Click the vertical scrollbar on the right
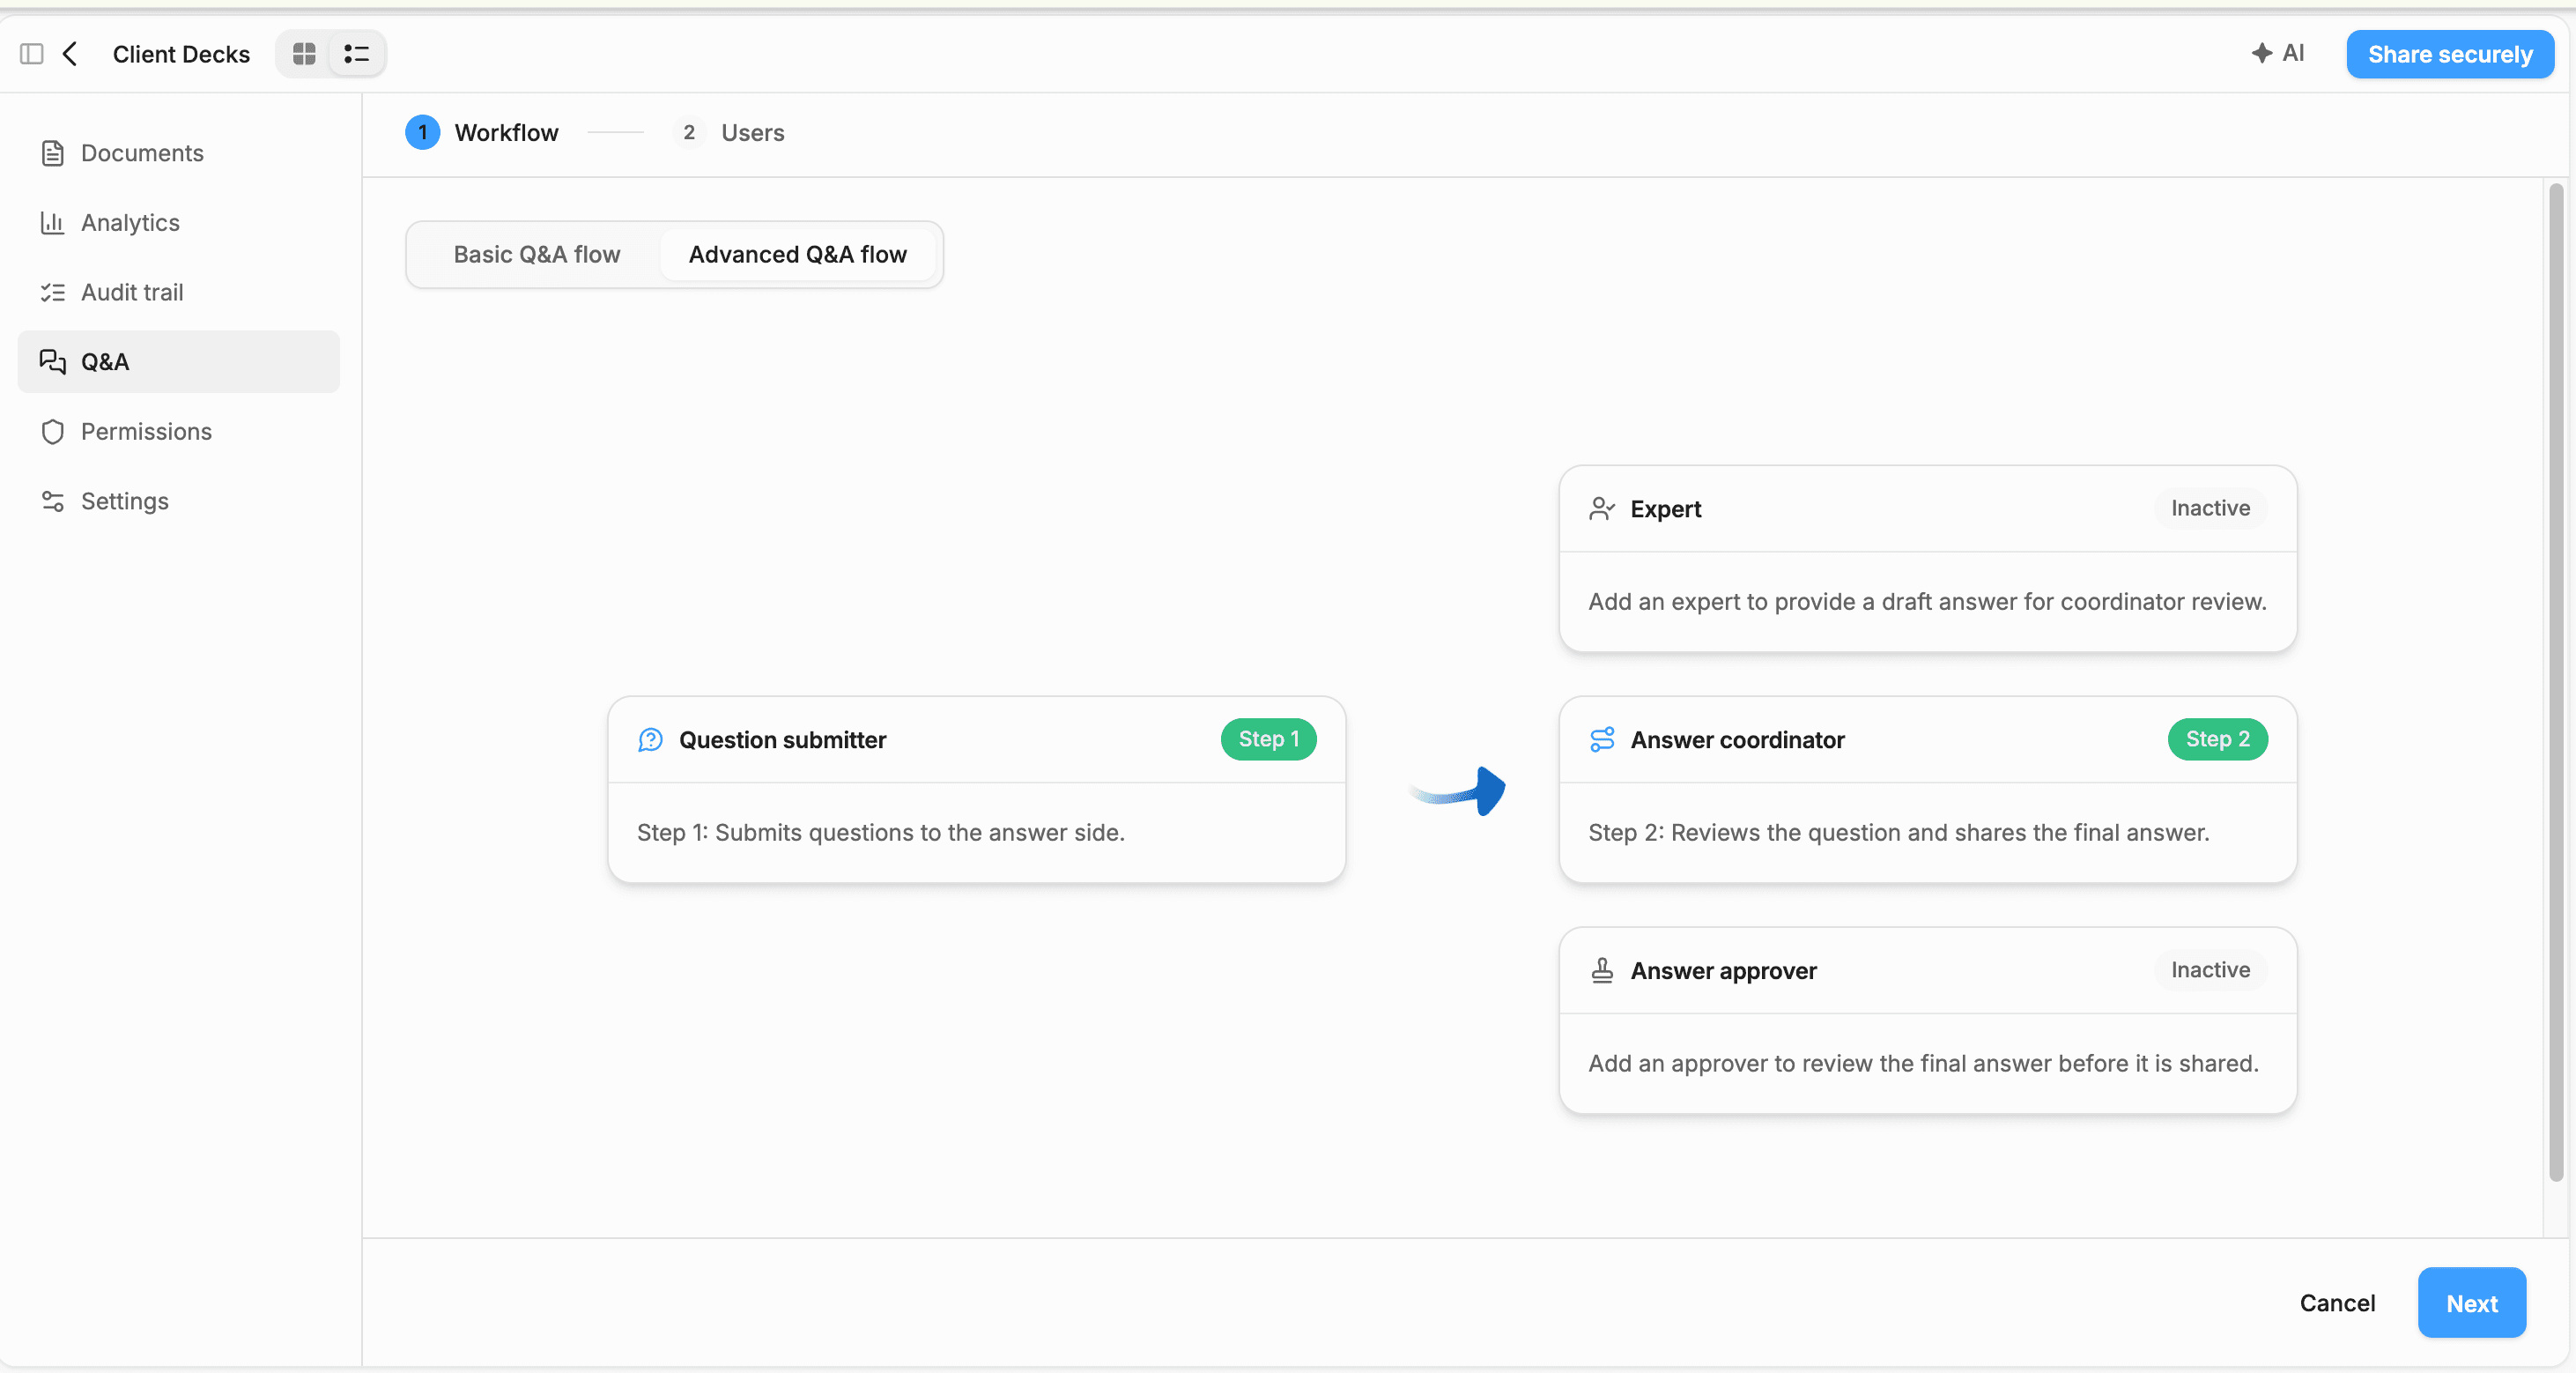 [2556, 682]
